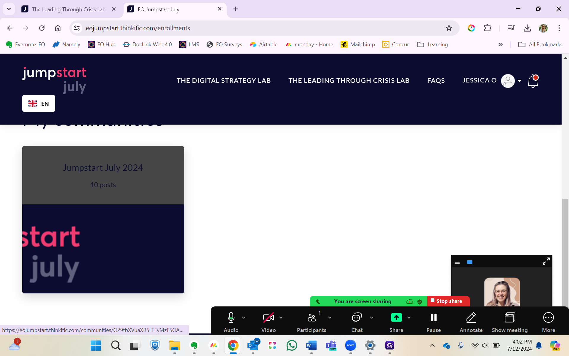Click Zoom green Share button
The image size is (569, 356).
pyautogui.click(x=396, y=322)
